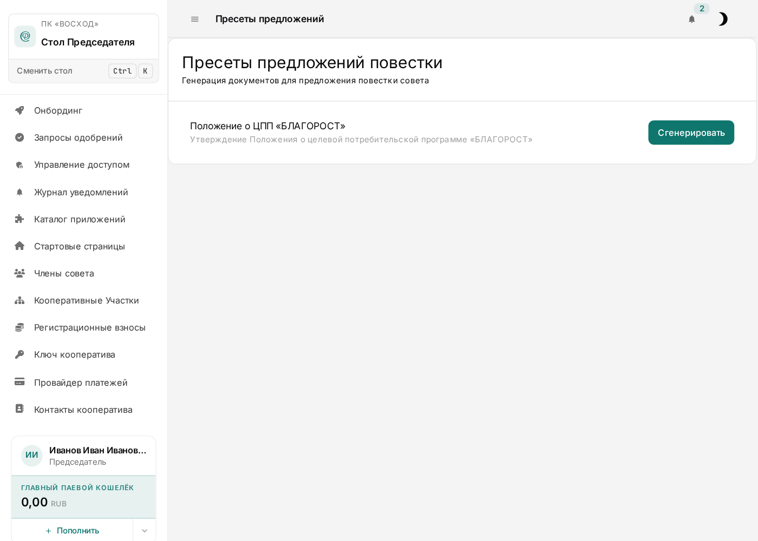Expand the dropdown arrow next to Пополнить
Image resolution: width=758 pixels, height=541 pixels.
coord(145,531)
